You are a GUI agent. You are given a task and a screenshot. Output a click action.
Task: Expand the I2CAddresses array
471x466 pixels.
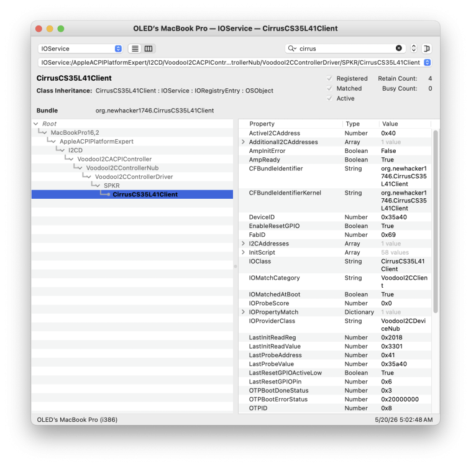tap(244, 244)
